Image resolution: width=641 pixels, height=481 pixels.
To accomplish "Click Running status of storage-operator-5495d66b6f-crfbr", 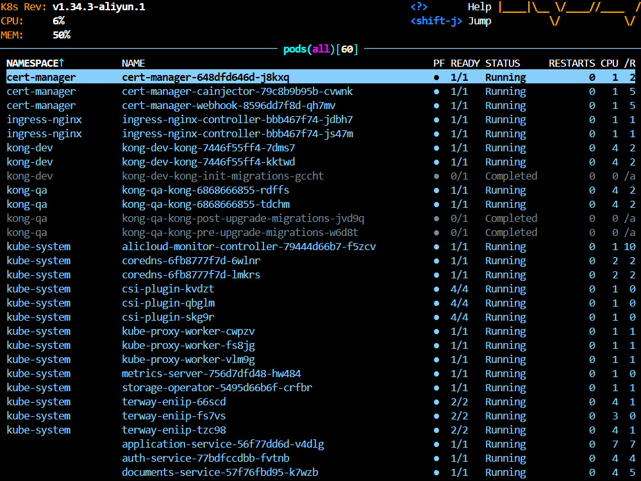I will click(x=505, y=387).
